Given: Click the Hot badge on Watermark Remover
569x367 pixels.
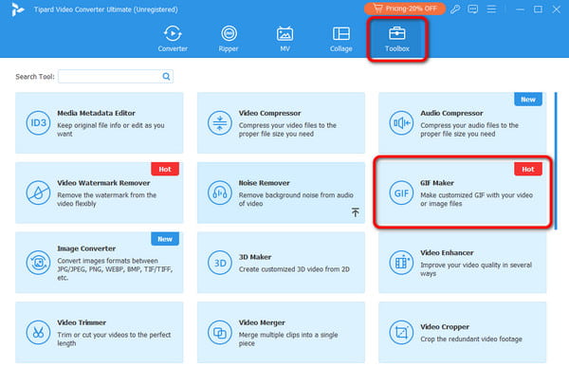Looking at the screenshot, I should 165,169.
